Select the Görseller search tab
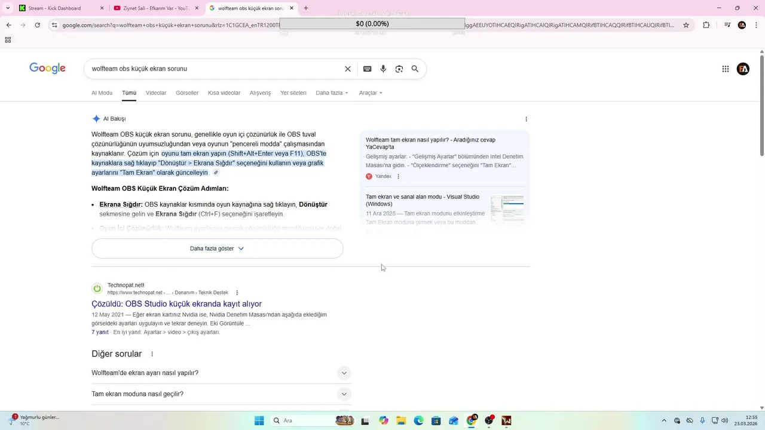This screenshot has height=430, width=765. pos(187,93)
